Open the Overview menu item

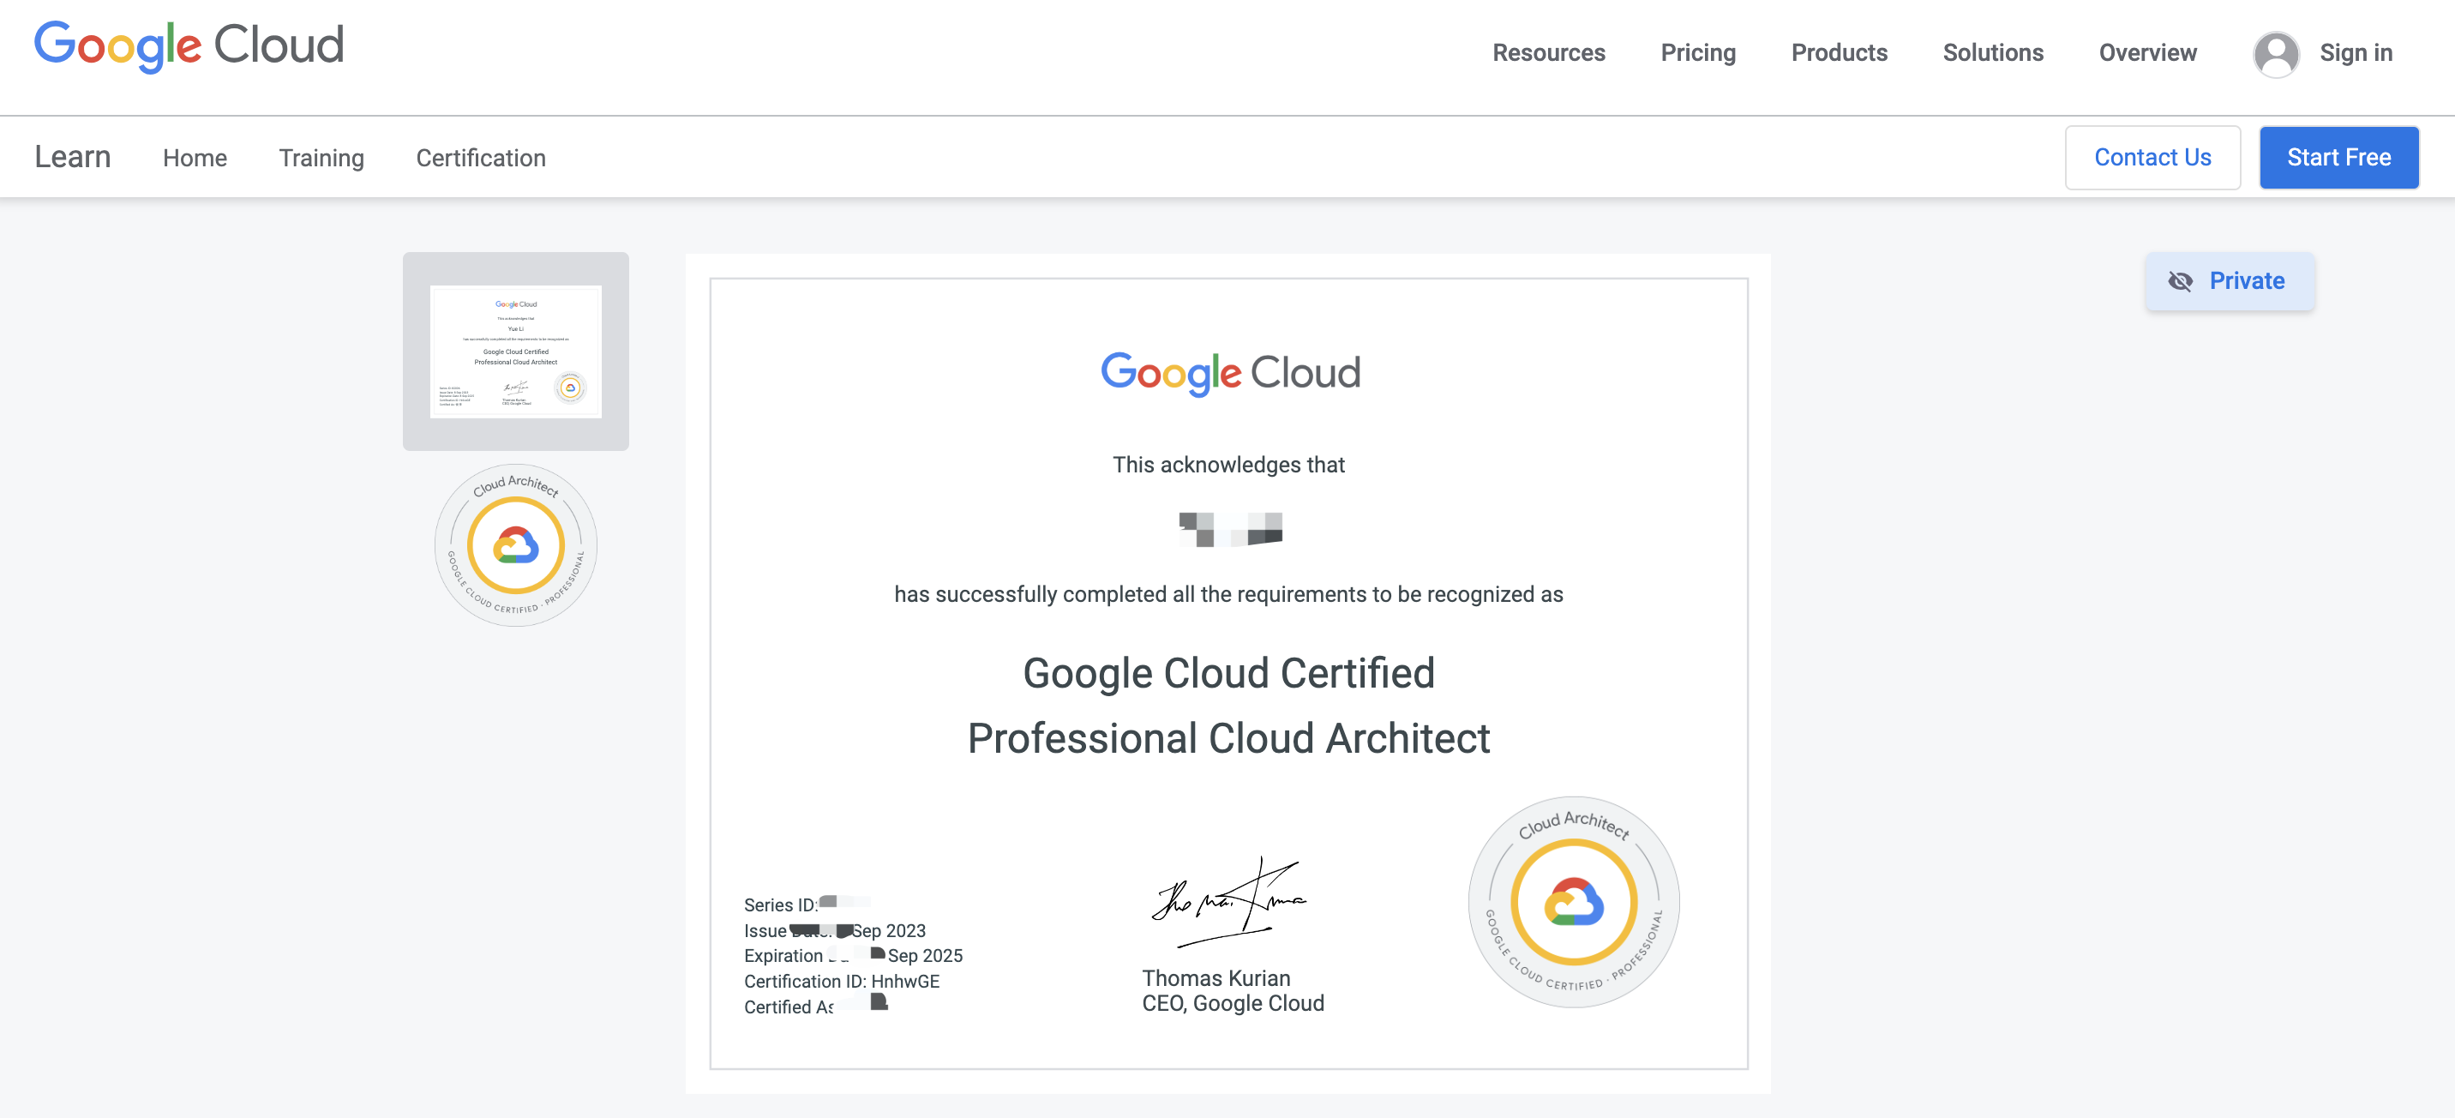coord(2147,53)
